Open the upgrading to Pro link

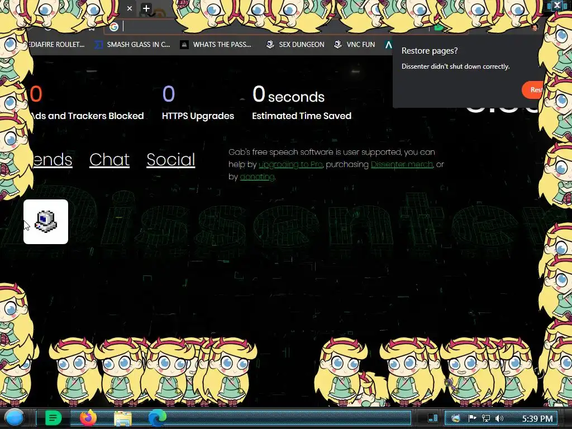pos(290,165)
